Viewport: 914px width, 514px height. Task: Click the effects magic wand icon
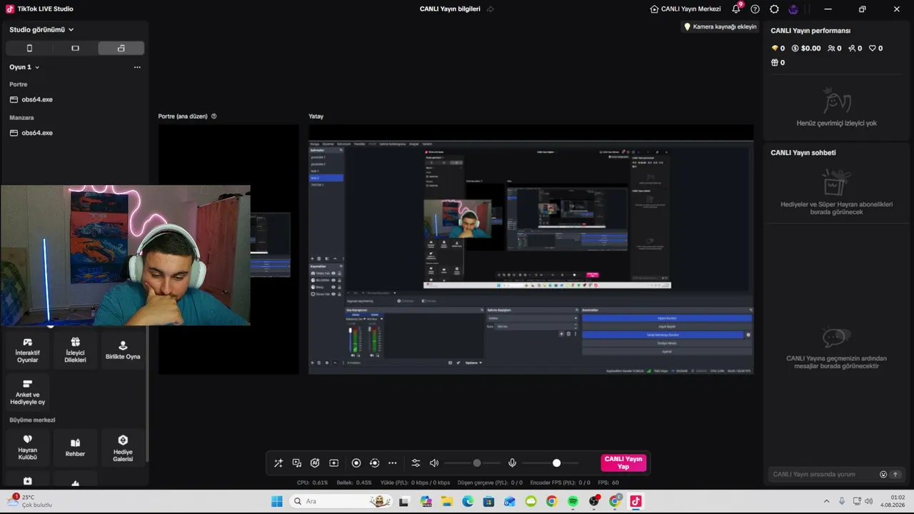pos(278,463)
